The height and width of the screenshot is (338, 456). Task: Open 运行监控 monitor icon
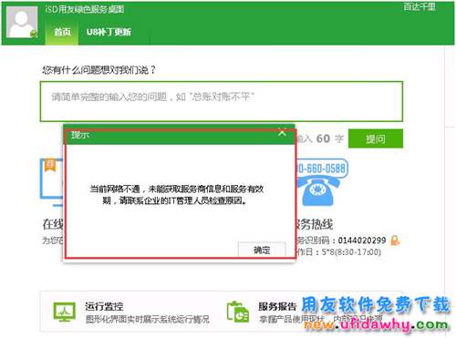65,312
